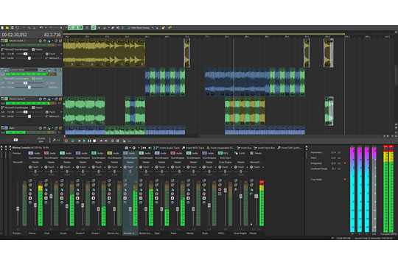The image size is (398, 265).
Task: Click the Stop button in transport
Action: pos(94,141)
